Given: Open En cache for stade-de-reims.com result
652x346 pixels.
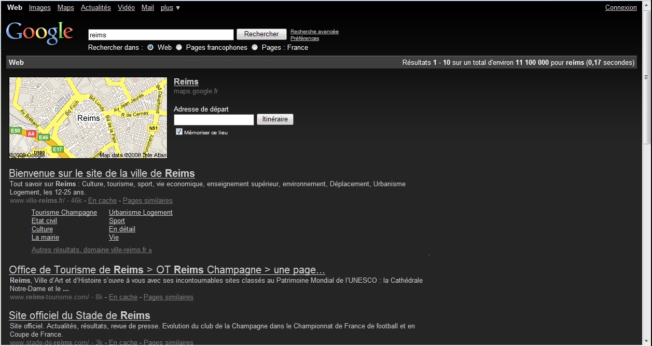Looking at the screenshot, I should point(123,342).
